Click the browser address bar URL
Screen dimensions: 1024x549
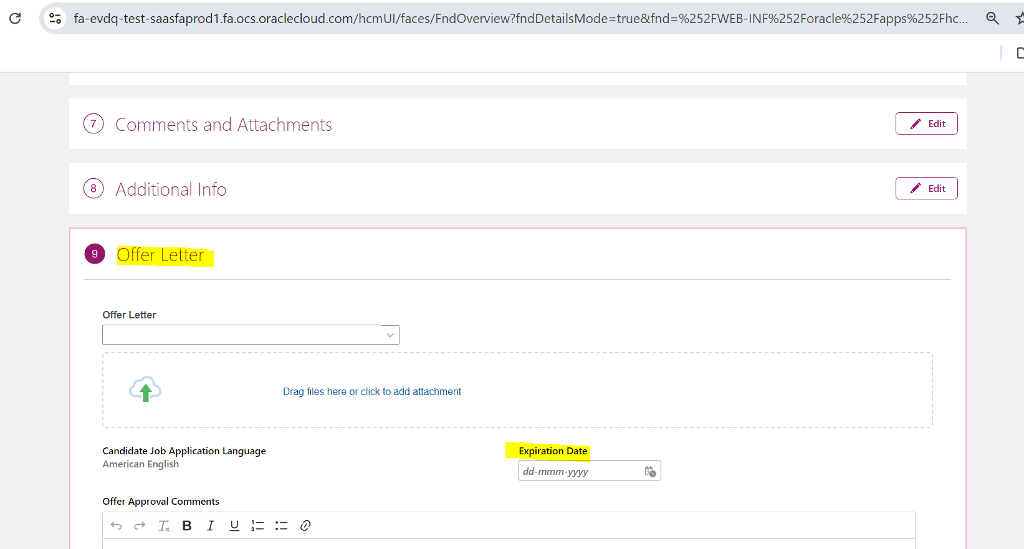click(520, 19)
